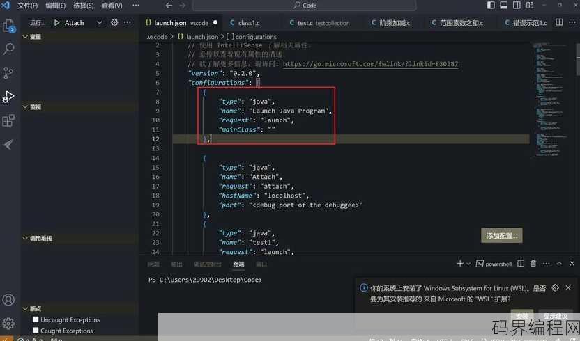The image size is (580, 341).
Task: Toggle the primary sidebar visibility
Action: click(x=491, y=5)
